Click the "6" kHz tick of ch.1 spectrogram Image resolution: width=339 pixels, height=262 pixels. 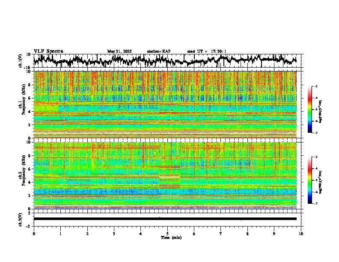(x=30, y=98)
